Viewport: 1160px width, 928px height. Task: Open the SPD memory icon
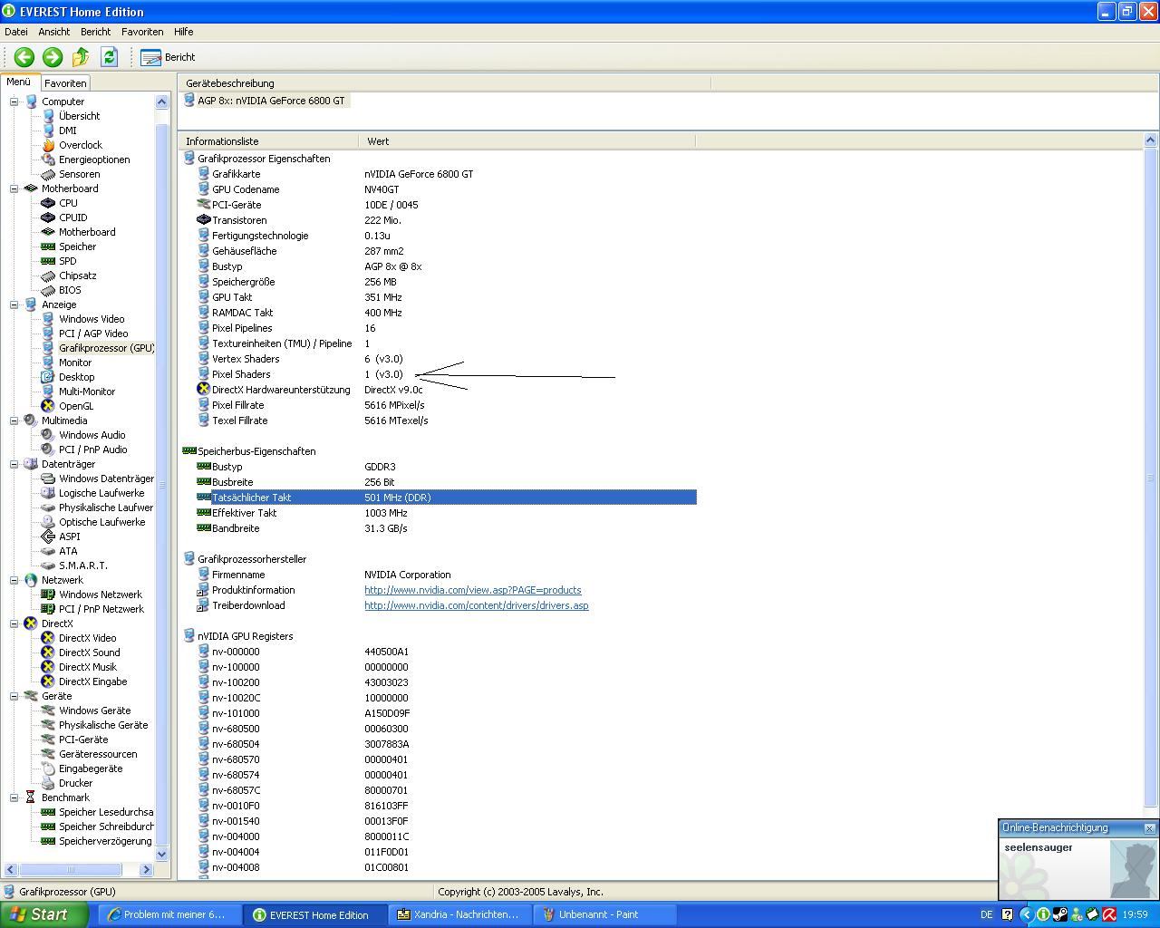49,261
